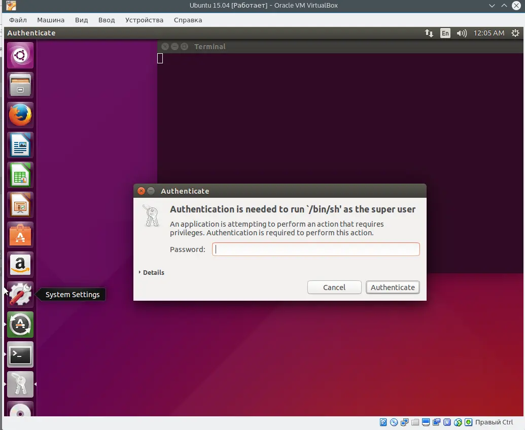Launch Software Updater icon

[20, 325]
